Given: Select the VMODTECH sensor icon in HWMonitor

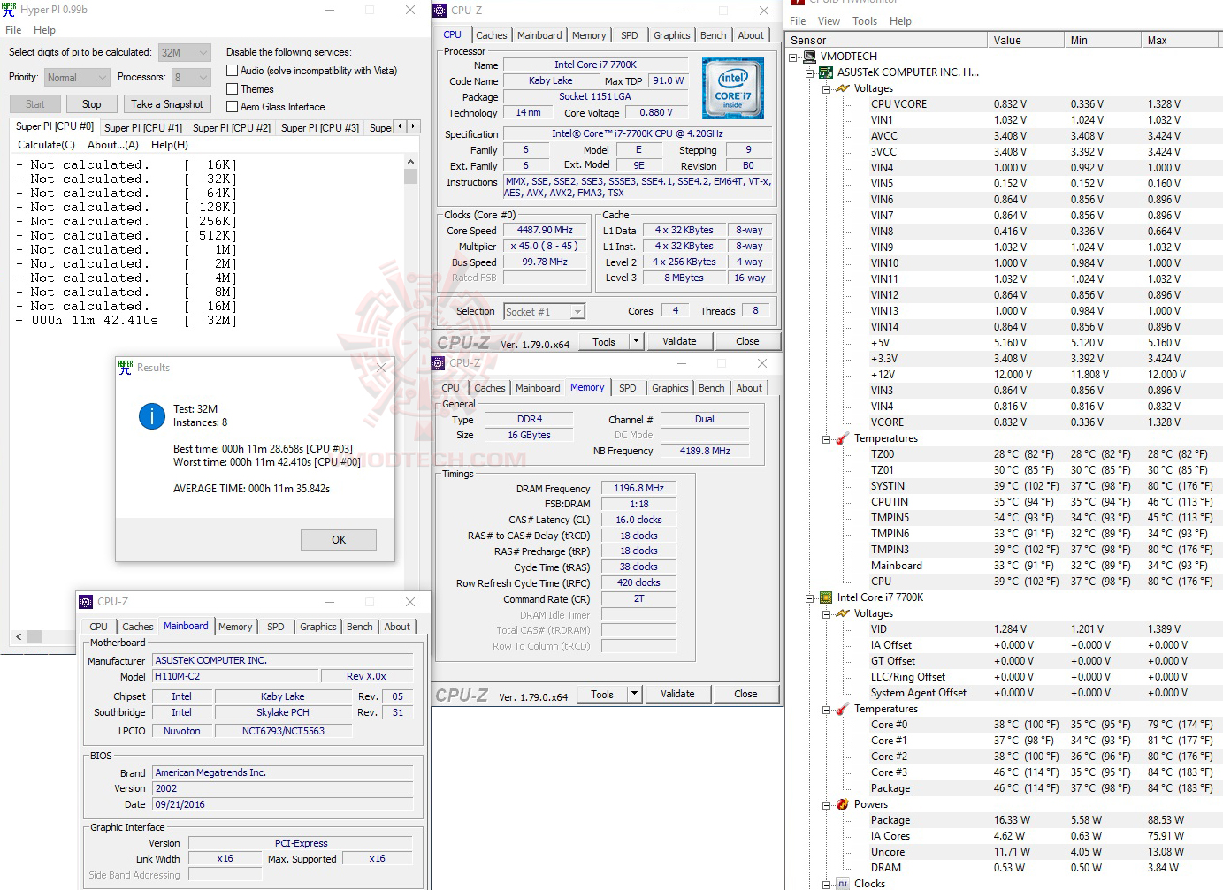Looking at the screenshot, I should (x=807, y=56).
